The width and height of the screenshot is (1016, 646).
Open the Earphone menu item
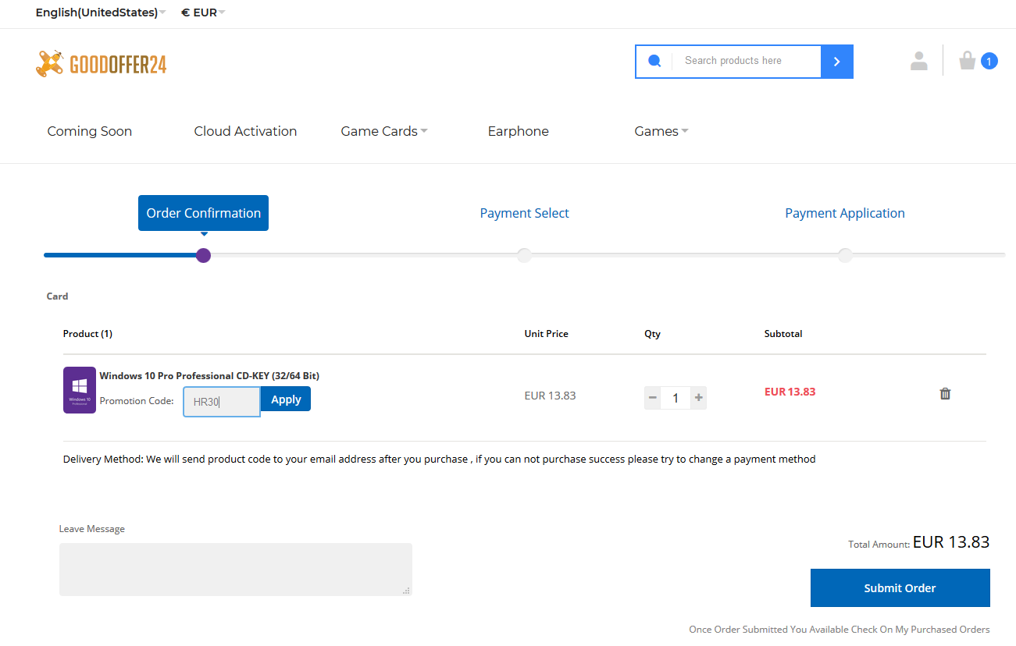(x=519, y=131)
